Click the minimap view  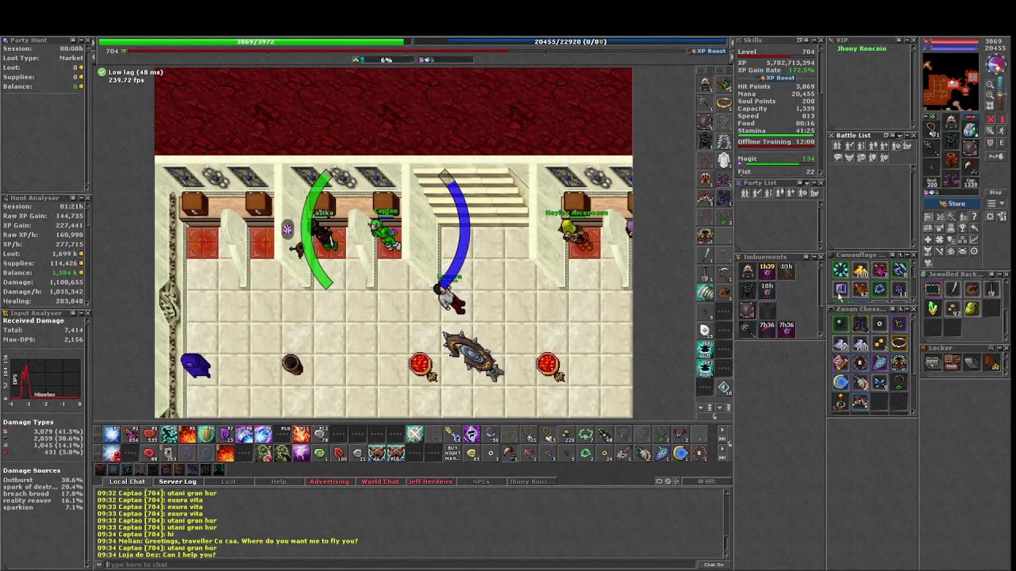click(951, 82)
